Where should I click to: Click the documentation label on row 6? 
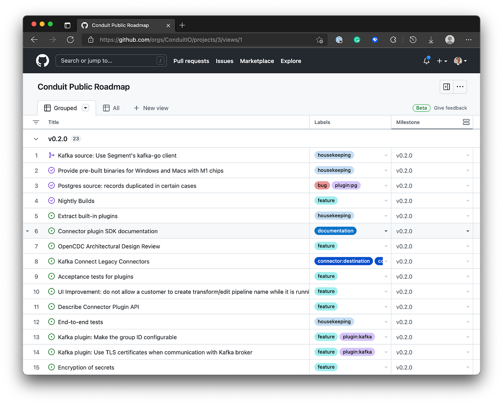336,231
